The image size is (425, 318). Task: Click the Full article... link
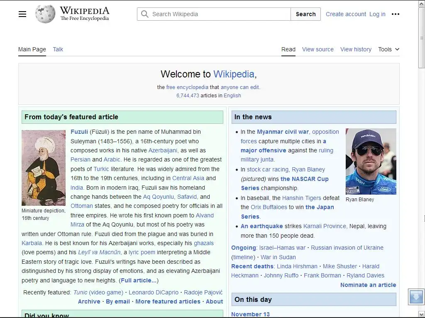[x=139, y=280]
